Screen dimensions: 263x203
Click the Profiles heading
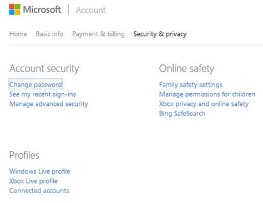[24, 155]
